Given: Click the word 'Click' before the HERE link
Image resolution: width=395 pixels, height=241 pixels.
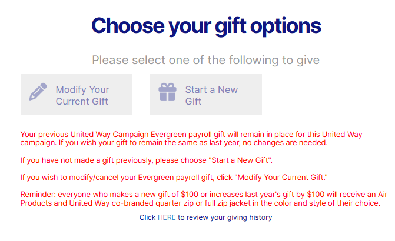Looking at the screenshot, I should [x=147, y=217].
